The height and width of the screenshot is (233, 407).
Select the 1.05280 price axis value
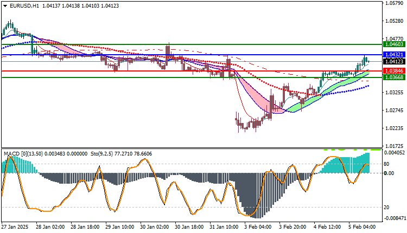[395, 21]
